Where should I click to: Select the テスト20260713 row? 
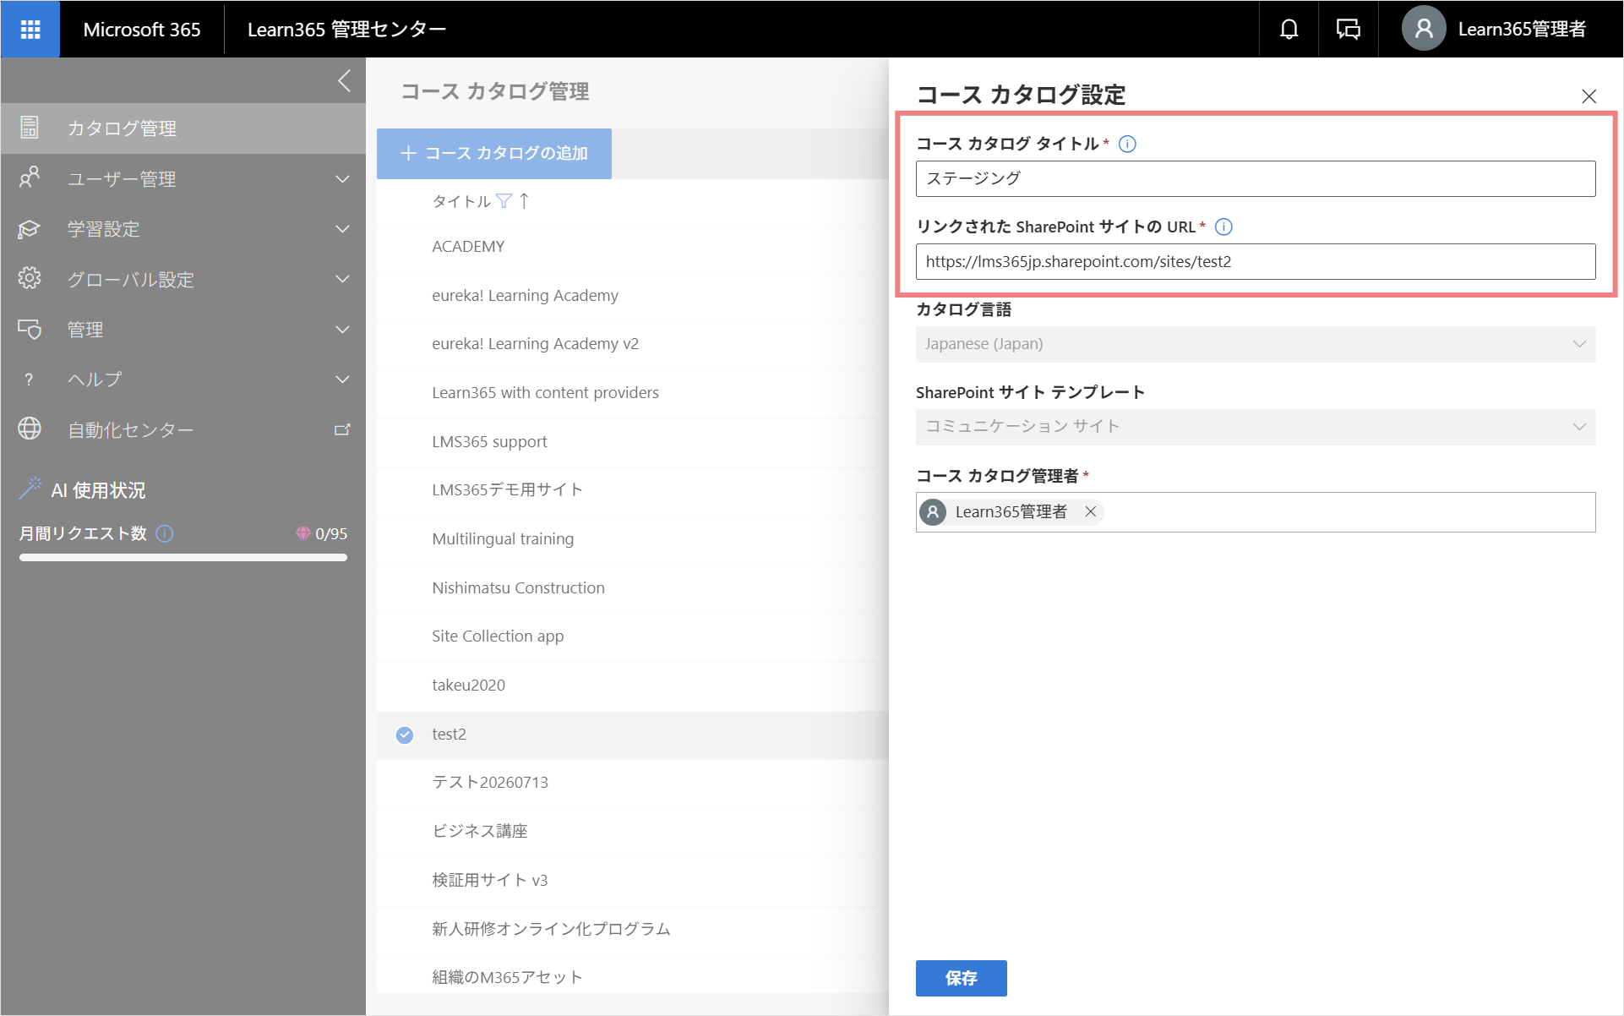click(x=633, y=783)
